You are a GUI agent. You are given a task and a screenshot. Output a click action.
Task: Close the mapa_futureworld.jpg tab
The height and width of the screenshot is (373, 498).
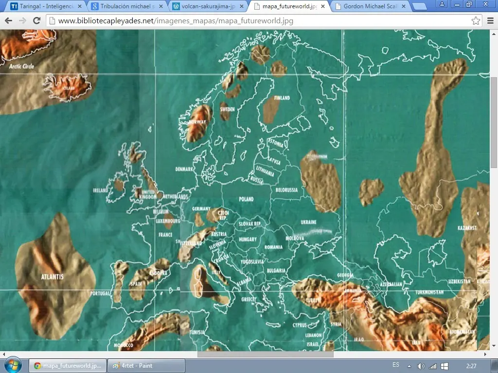coord(323,6)
